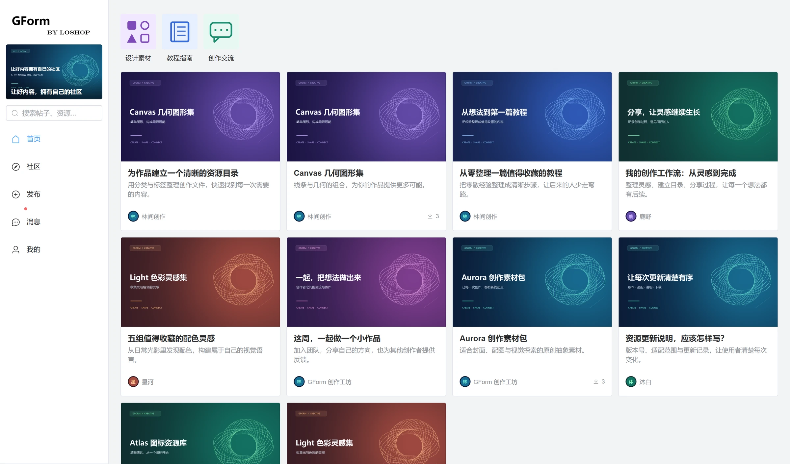The height and width of the screenshot is (464, 790).
Task: Click 林间创作 avatar on 为作品建立一个清晰的资源目录 card
Action: tap(133, 217)
